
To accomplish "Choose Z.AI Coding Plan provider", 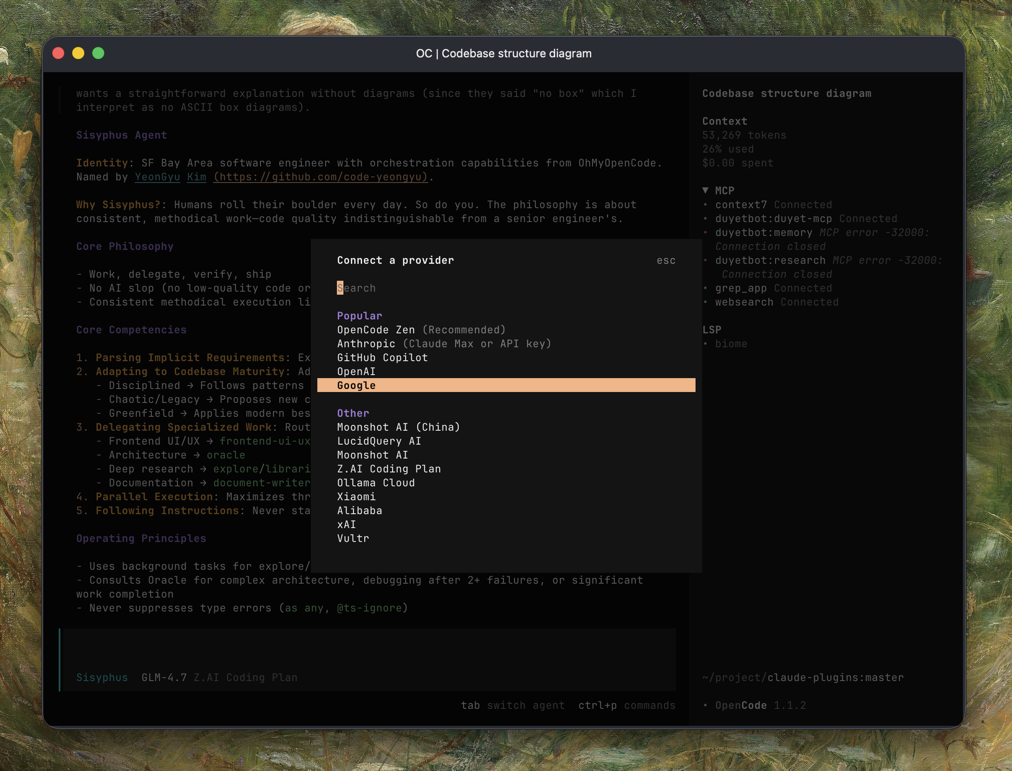I will 389,469.
